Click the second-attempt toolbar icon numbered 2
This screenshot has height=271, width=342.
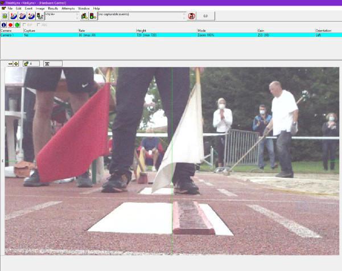[22, 16]
